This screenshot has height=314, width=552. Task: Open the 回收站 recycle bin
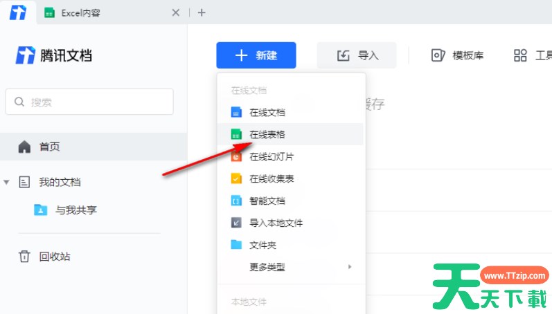tap(54, 257)
